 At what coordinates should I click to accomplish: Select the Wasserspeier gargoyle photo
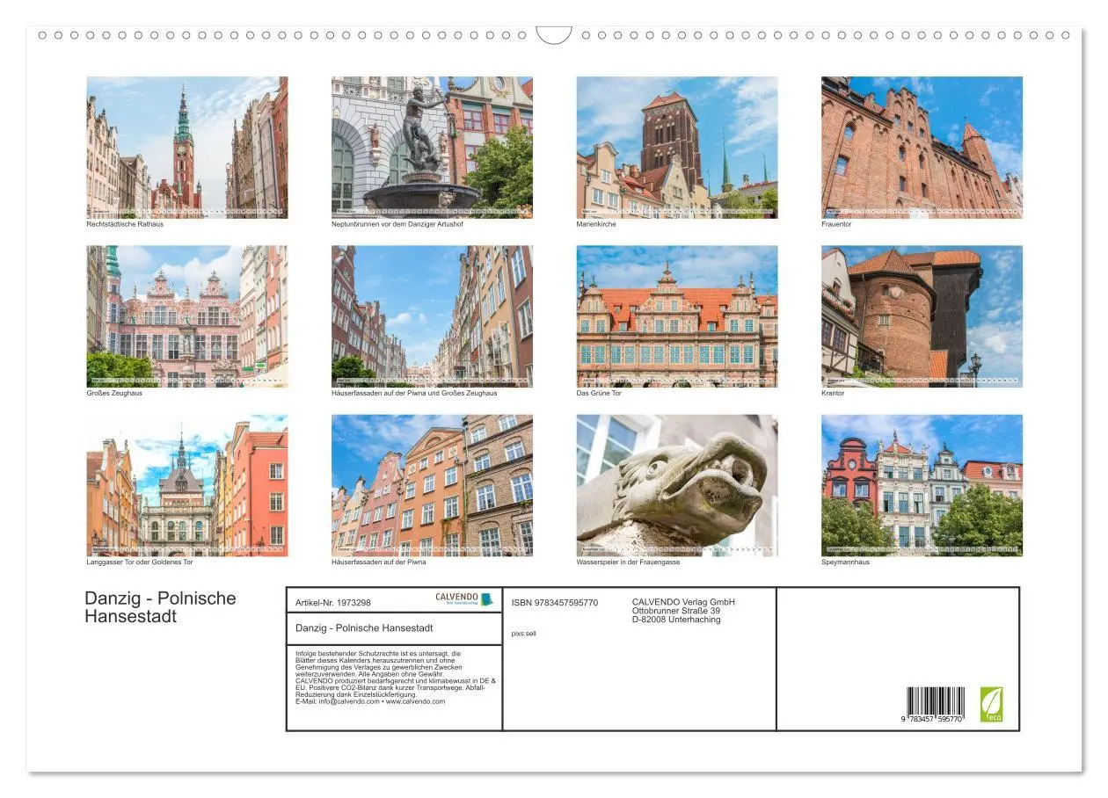[675, 486]
